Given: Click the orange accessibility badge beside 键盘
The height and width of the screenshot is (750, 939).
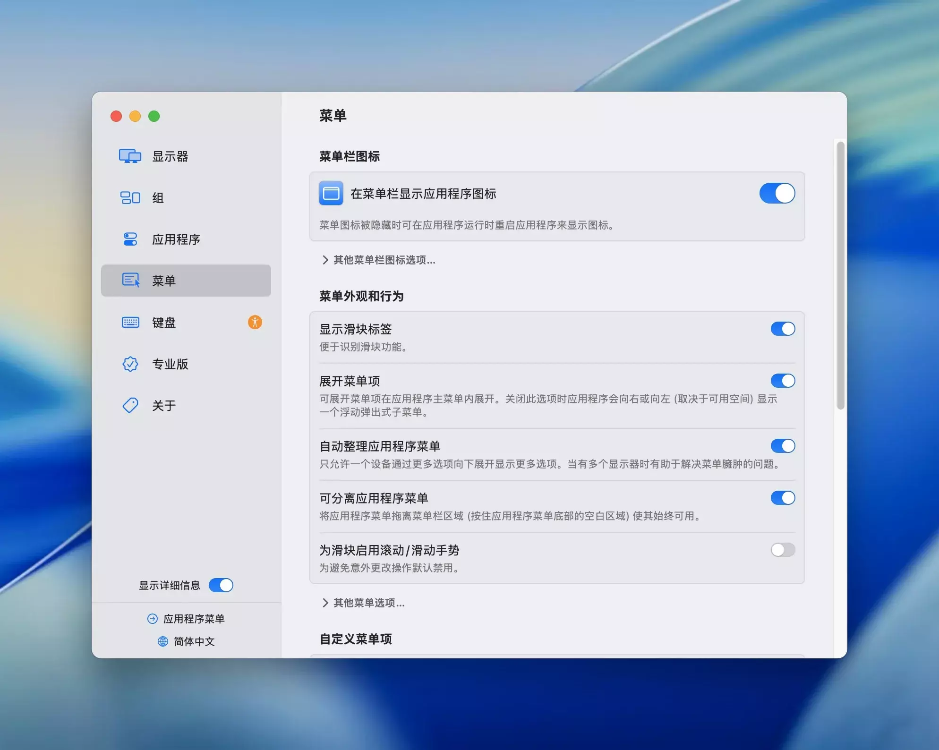Looking at the screenshot, I should click(255, 322).
